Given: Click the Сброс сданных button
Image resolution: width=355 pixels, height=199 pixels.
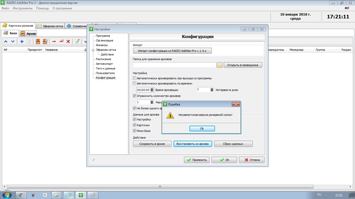Looking at the screenshot, I should [233, 144].
